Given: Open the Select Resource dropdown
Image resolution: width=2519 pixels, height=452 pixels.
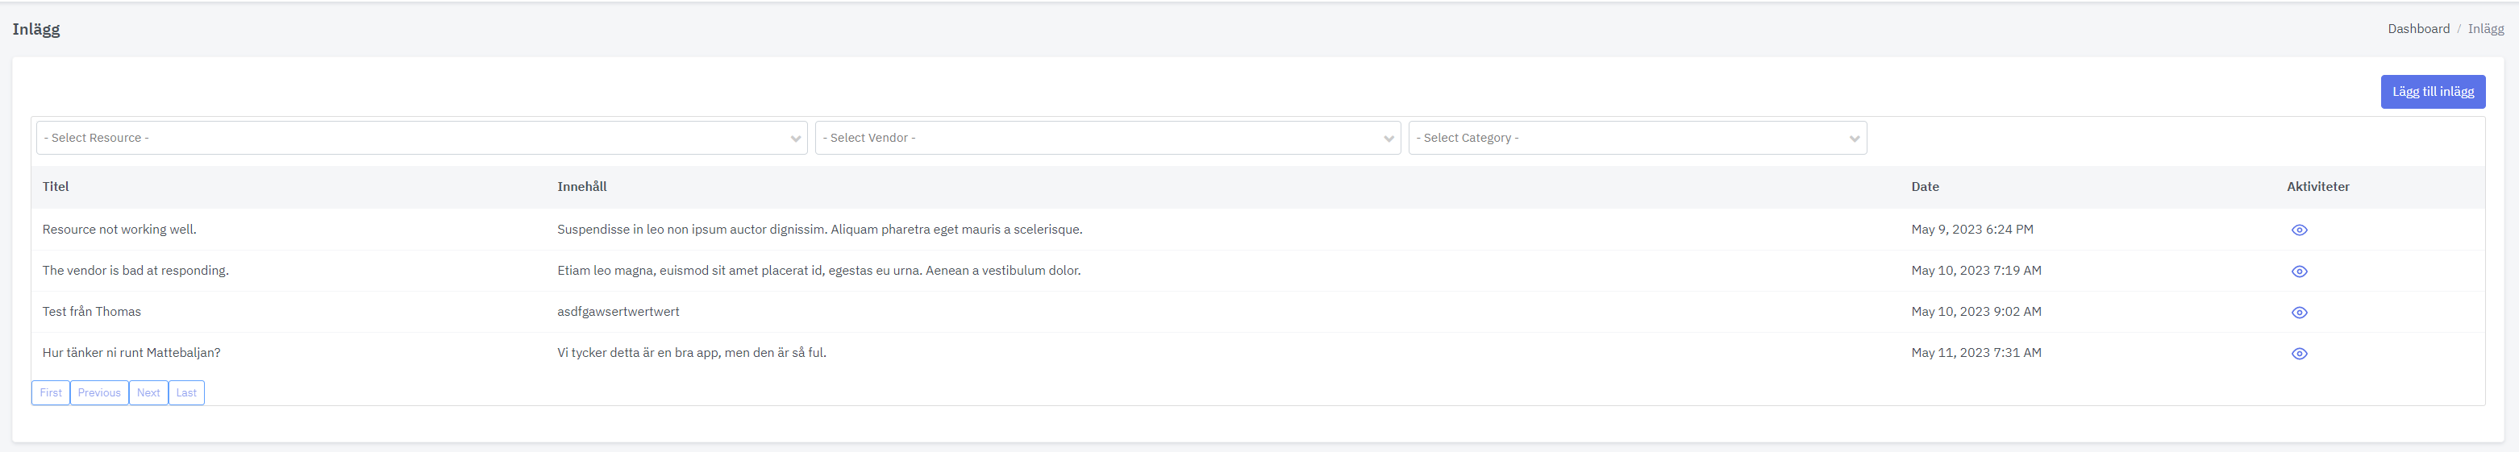Looking at the screenshot, I should pyautogui.click(x=422, y=138).
